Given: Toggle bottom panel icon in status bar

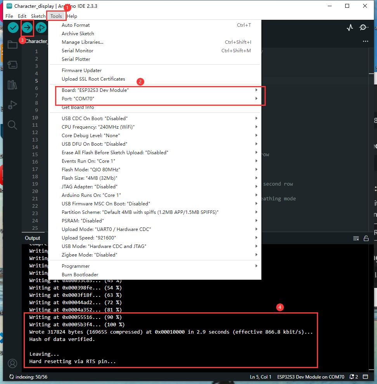Looking at the screenshot, I should pyautogui.click(x=365, y=377).
